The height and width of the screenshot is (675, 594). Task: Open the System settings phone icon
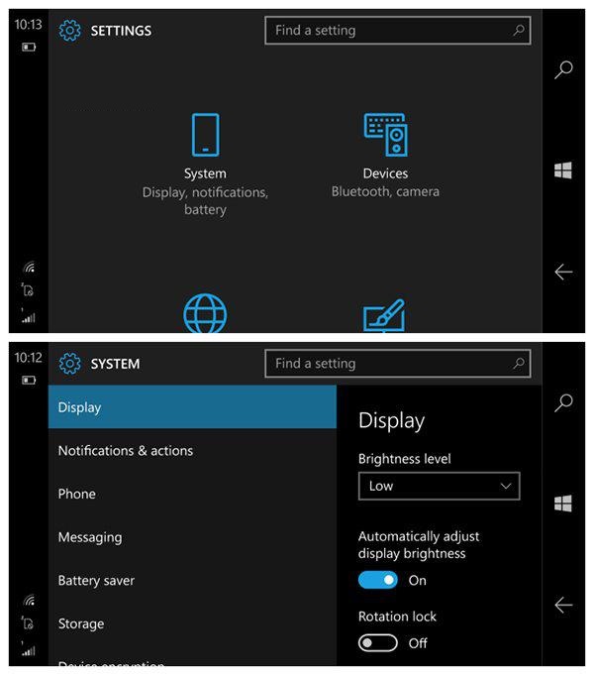pos(205,135)
